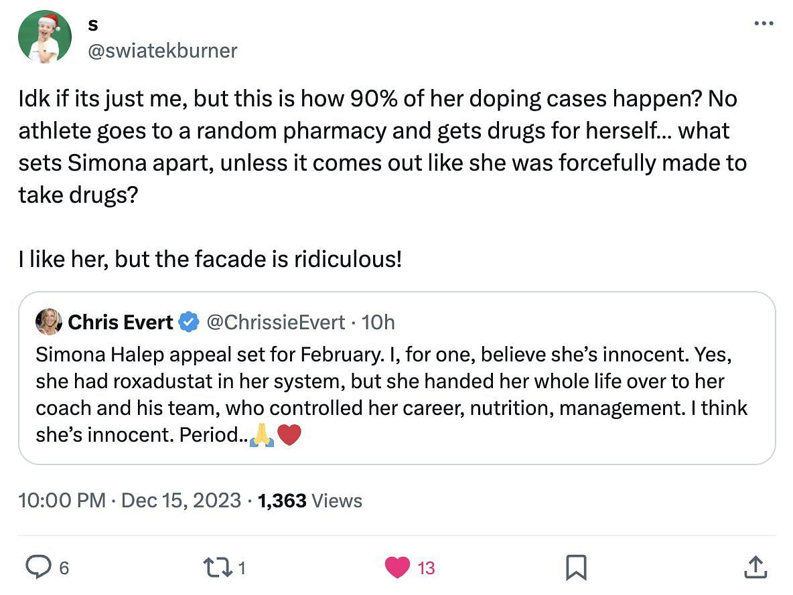View the 1,363 Views analytics
The height and width of the screenshot is (595, 793).
[x=311, y=501]
